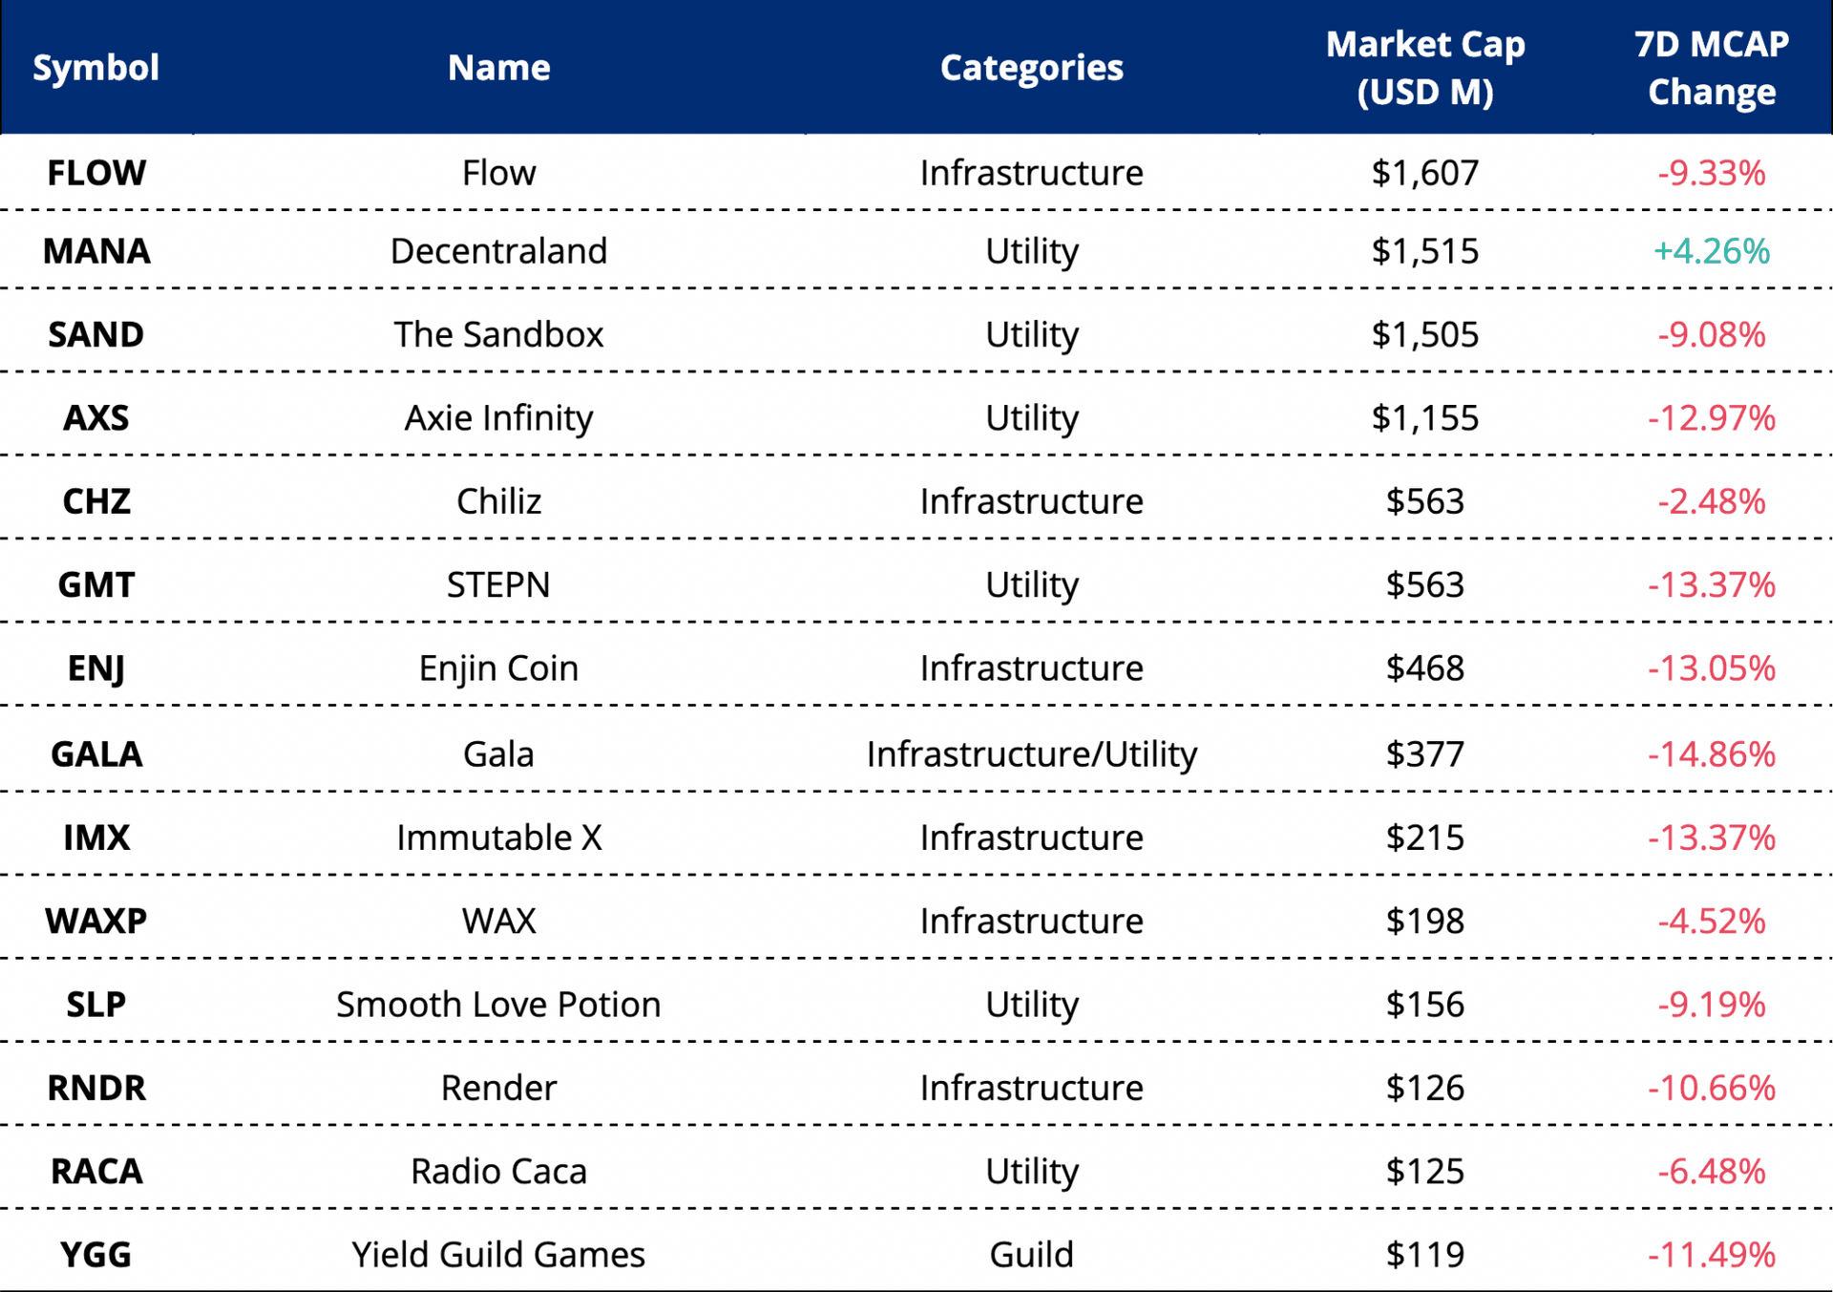Click the Categories column header

(x=1031, y=68)
